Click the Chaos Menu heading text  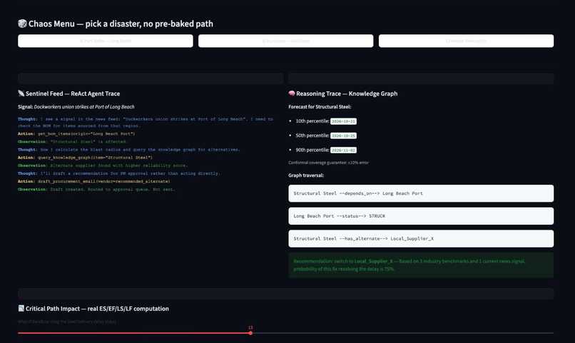[x=121, y=24]
